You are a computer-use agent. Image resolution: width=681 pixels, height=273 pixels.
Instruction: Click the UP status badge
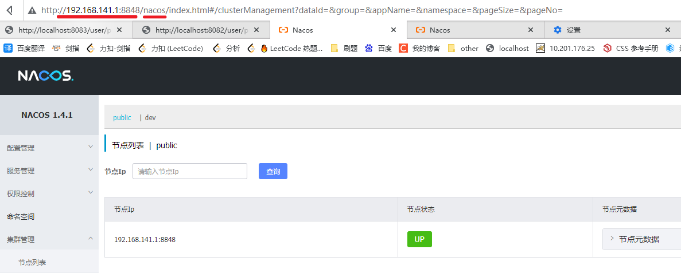419,239
